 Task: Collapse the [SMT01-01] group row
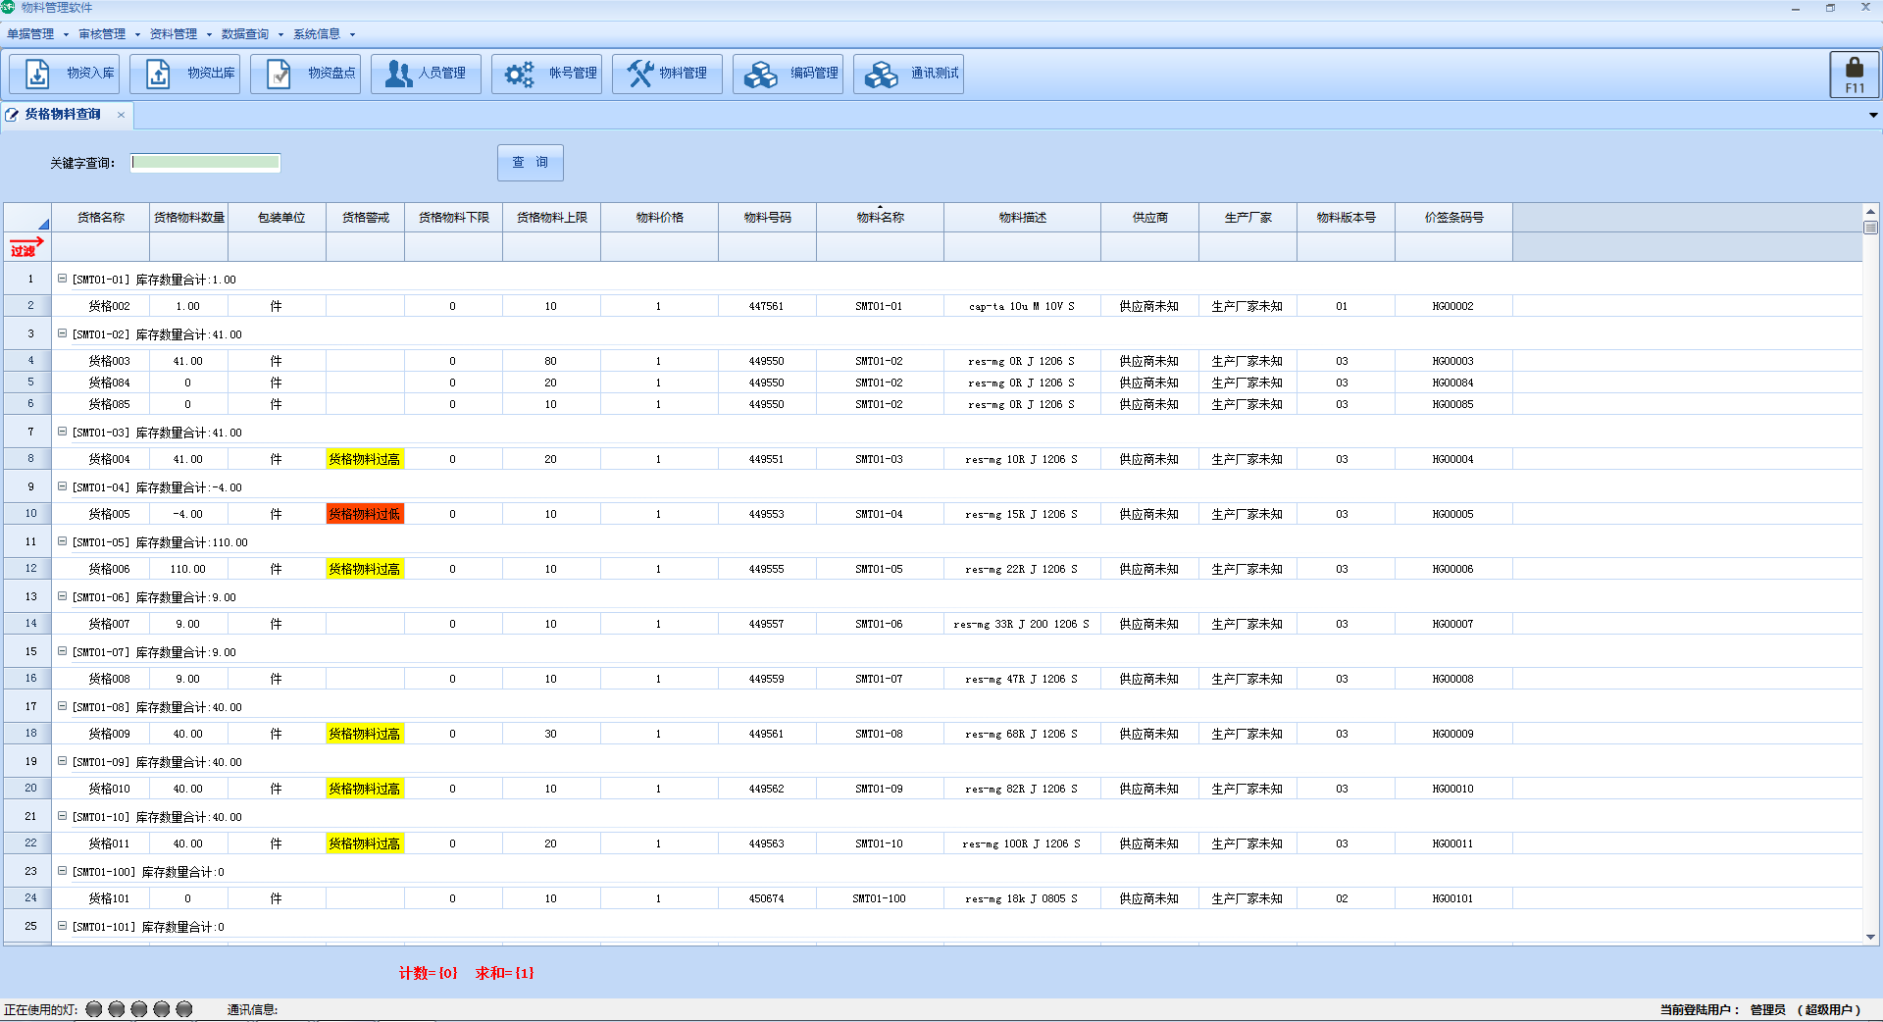(62, 279)
